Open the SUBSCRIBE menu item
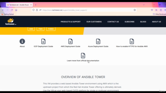 click(129, 22)
